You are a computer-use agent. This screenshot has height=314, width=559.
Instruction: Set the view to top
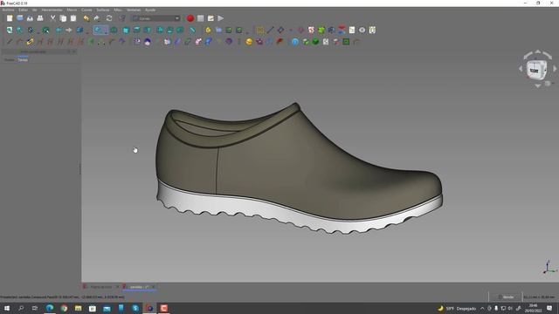click(136, 31)
